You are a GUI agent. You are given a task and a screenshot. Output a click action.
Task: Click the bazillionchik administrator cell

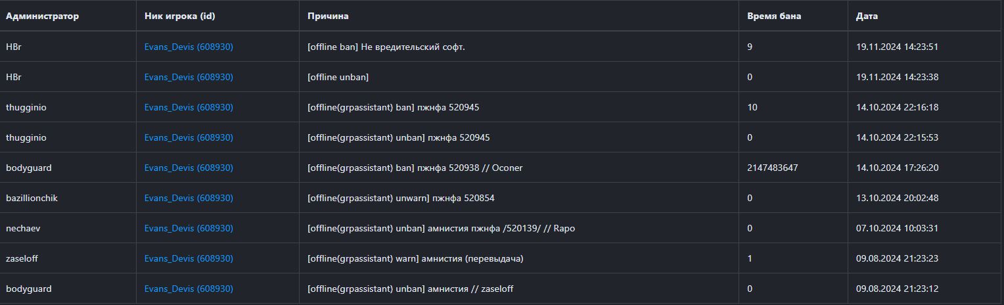click(x=32, y=198)
